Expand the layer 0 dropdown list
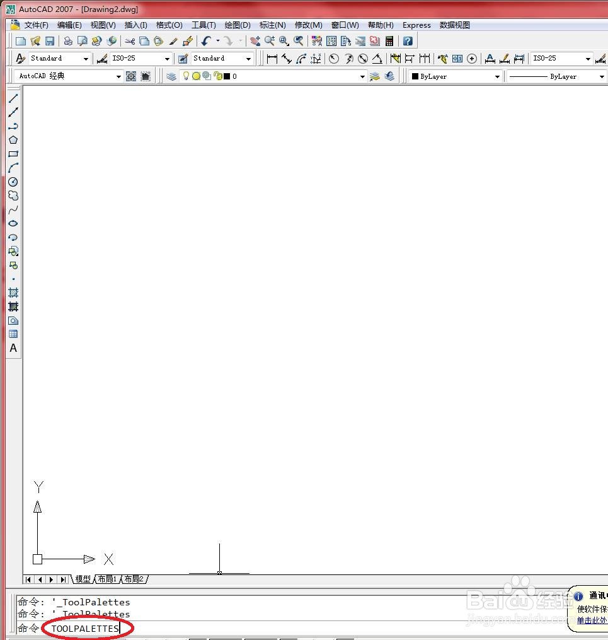 [x=362, y=76]
